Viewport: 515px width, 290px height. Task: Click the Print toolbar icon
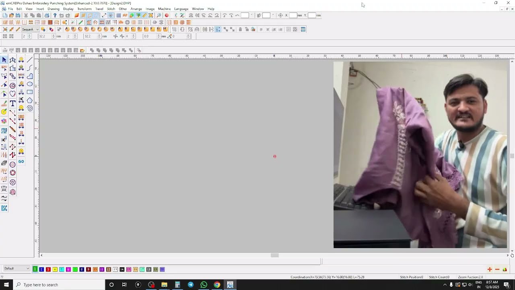coord(47,15)
